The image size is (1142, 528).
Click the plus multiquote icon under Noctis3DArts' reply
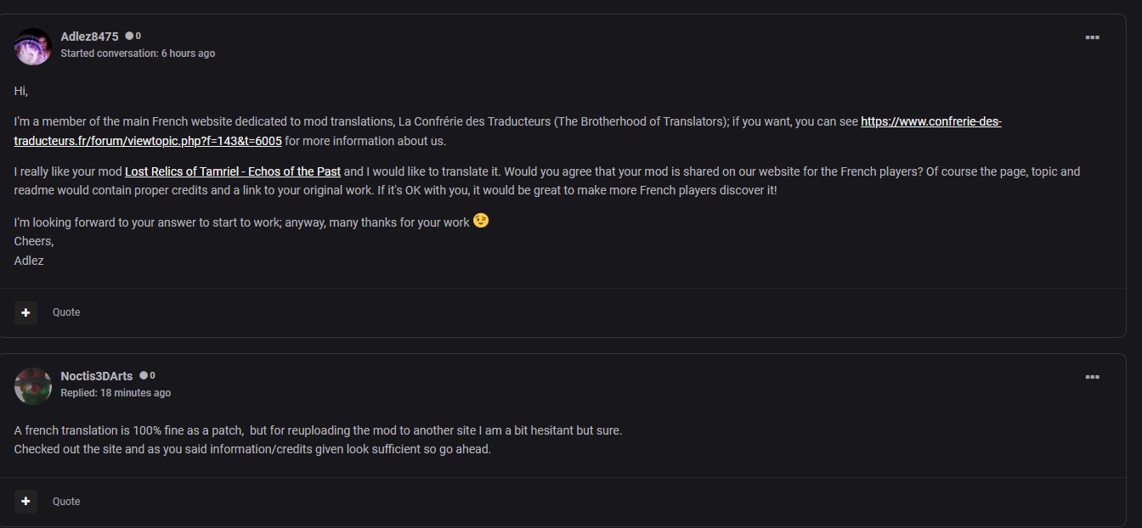pos(25,502)
